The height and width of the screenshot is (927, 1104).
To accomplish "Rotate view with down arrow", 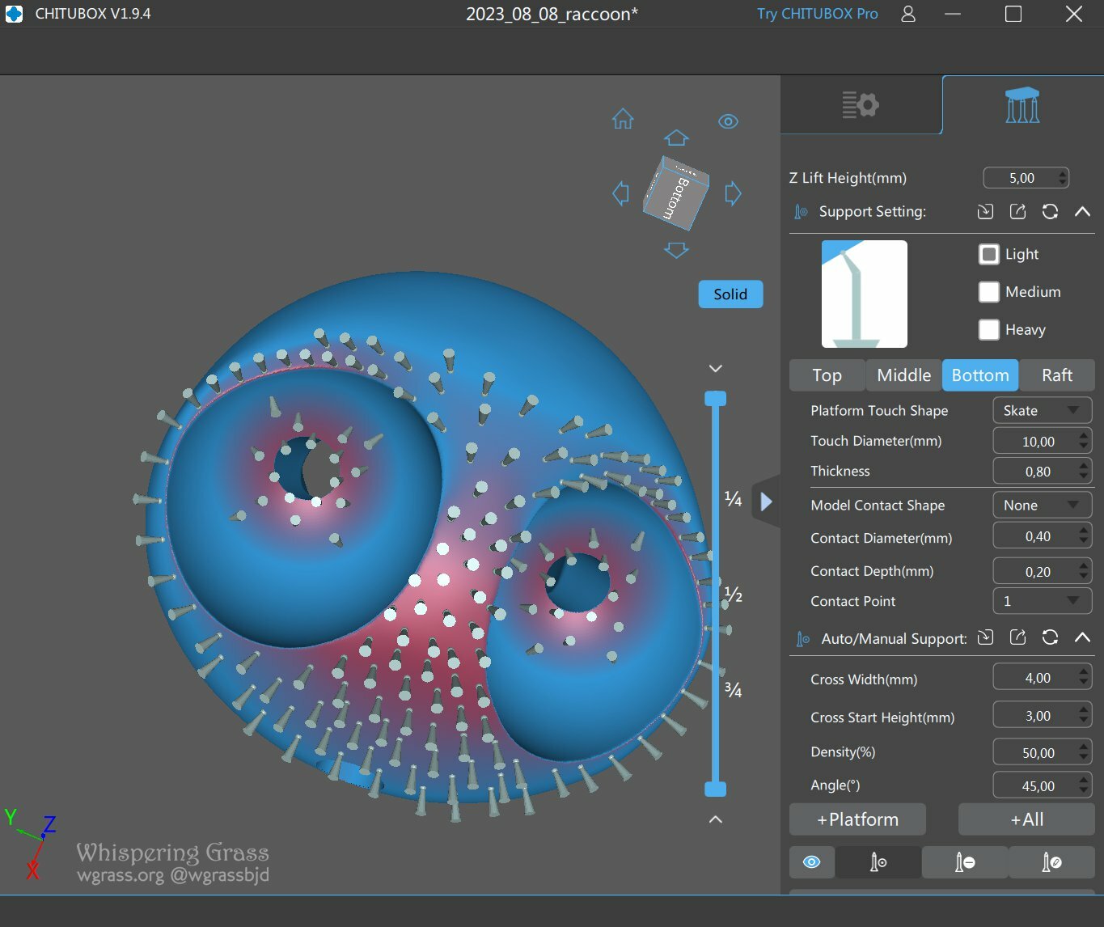I will pyautogui.click(x=676, y=250).
